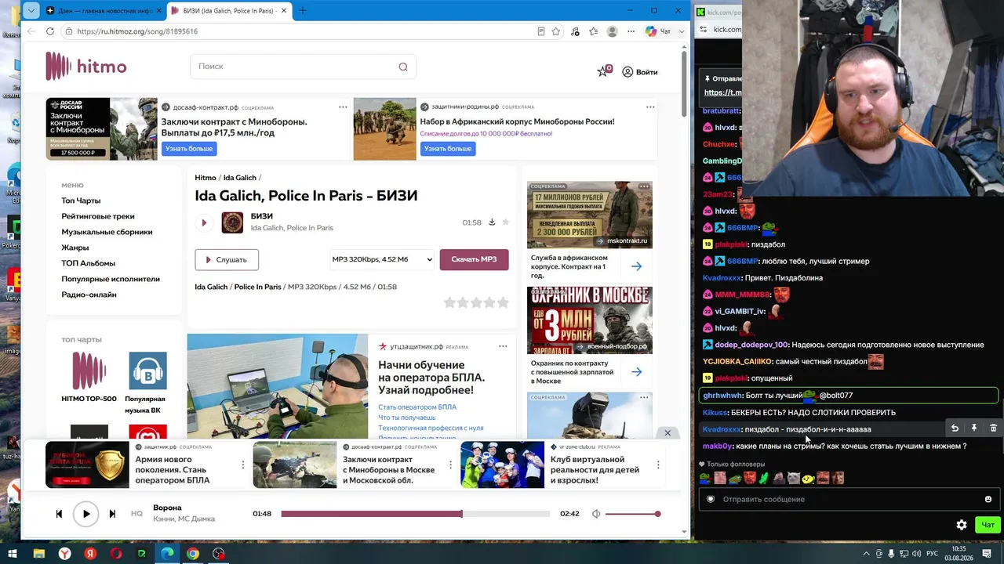Open the emoji picker in Kick chat
The image size is (1004, 564).
click(988, 499)
